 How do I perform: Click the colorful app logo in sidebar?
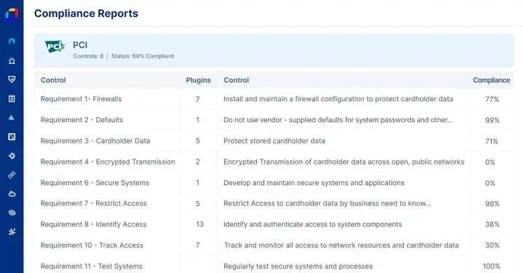click(12, 15)
